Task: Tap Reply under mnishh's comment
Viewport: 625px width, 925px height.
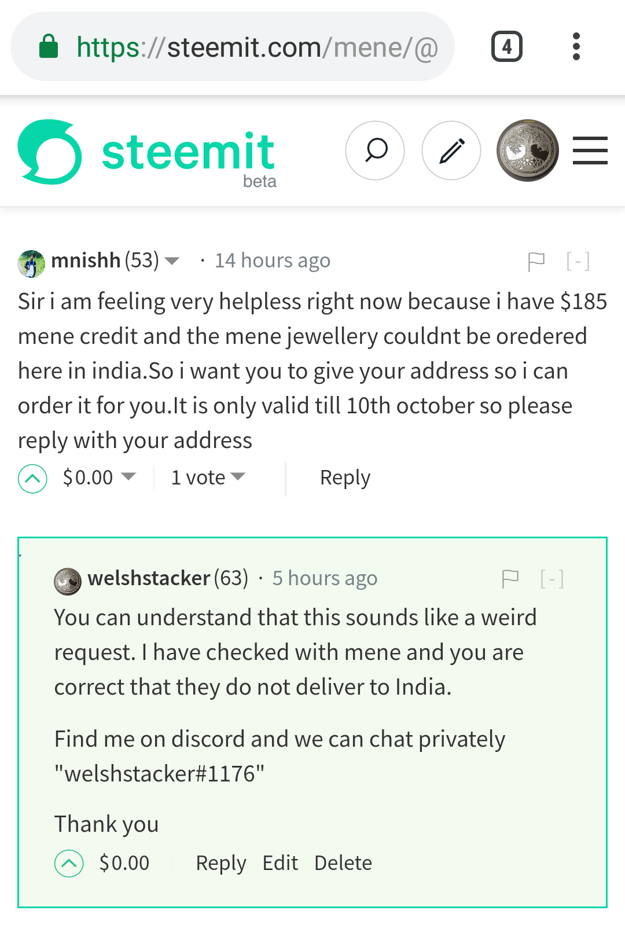Action: (x=345, y=478)
